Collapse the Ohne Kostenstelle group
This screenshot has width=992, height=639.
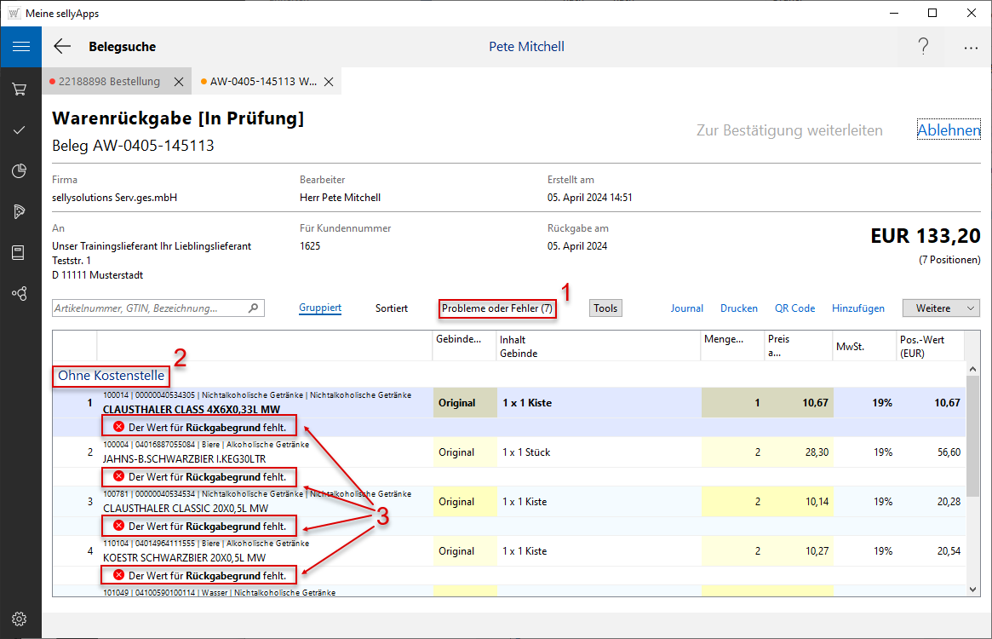point(112,376)
